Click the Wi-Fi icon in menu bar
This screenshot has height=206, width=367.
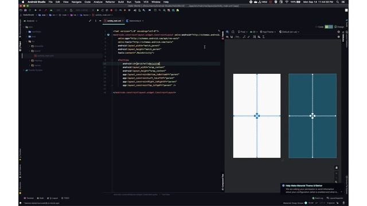[287, 2]
